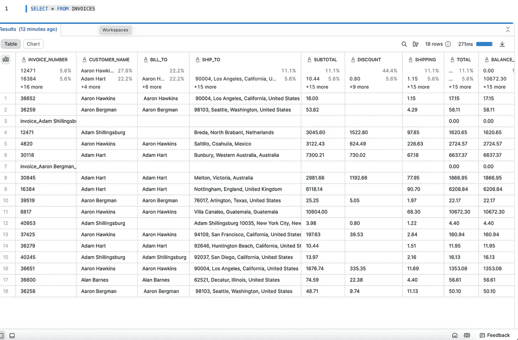This screenshot has height=340, width=518.
Task: Select the Table tab
Action: coord(11,44)
